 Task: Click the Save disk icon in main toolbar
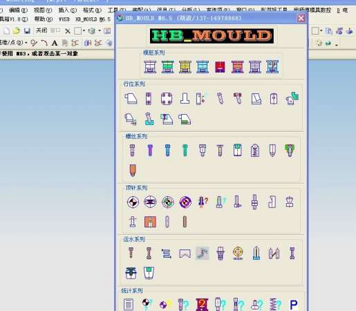pyautogui.click(x=27, y=30)
